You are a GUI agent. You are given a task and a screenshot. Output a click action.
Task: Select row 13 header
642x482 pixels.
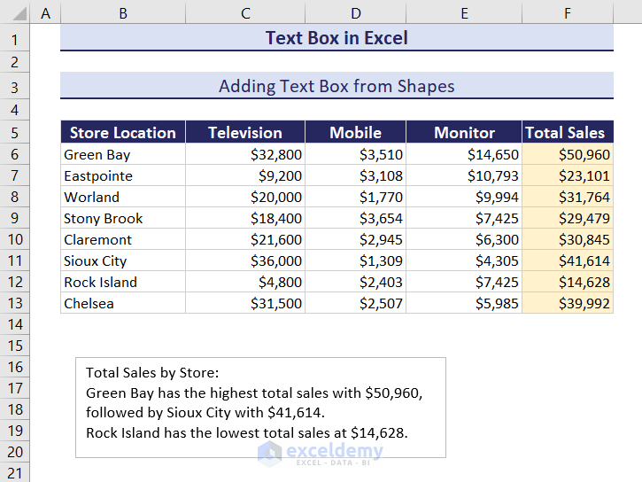click(15, 303)
